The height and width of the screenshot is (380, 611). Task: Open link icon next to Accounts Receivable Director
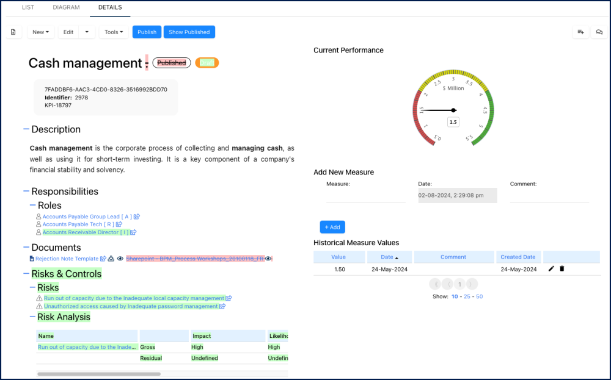coord(133,232)
